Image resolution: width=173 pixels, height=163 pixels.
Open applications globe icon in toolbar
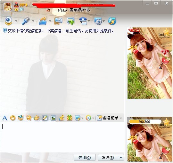coord(112,21)
